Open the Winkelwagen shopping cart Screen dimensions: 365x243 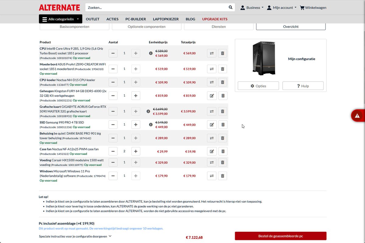[x=313, y=8]
